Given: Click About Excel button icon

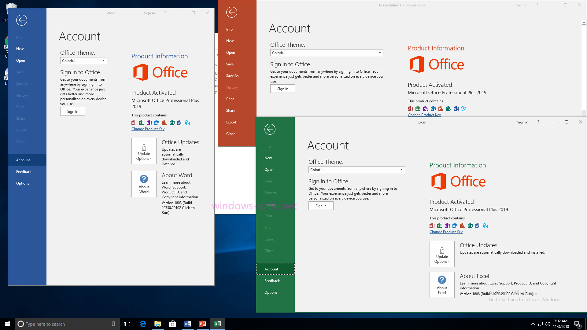Looking at the screenshot, I should pos(442,284).
